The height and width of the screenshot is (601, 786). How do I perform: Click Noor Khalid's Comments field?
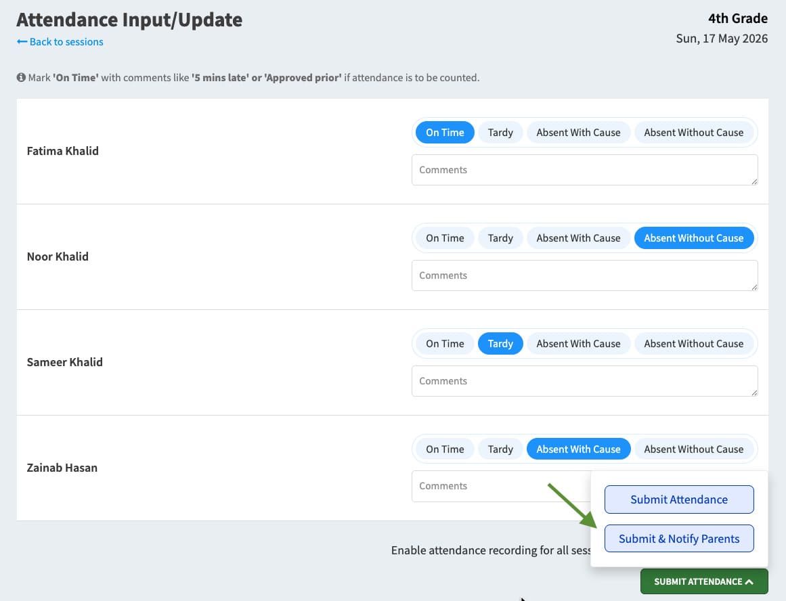click(x=584, y=275)
